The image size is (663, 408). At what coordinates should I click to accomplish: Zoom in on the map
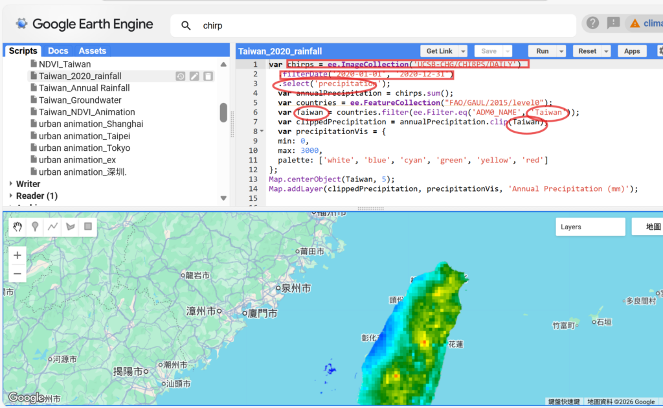pyautogui.click(x=17, y=255)
